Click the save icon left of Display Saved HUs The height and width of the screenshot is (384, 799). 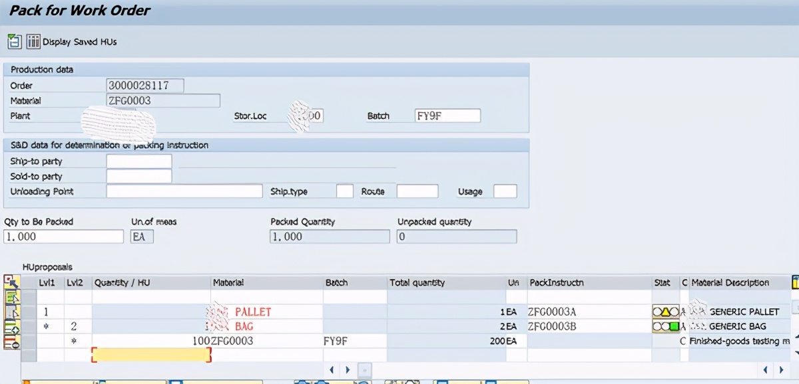pos(14,41)
